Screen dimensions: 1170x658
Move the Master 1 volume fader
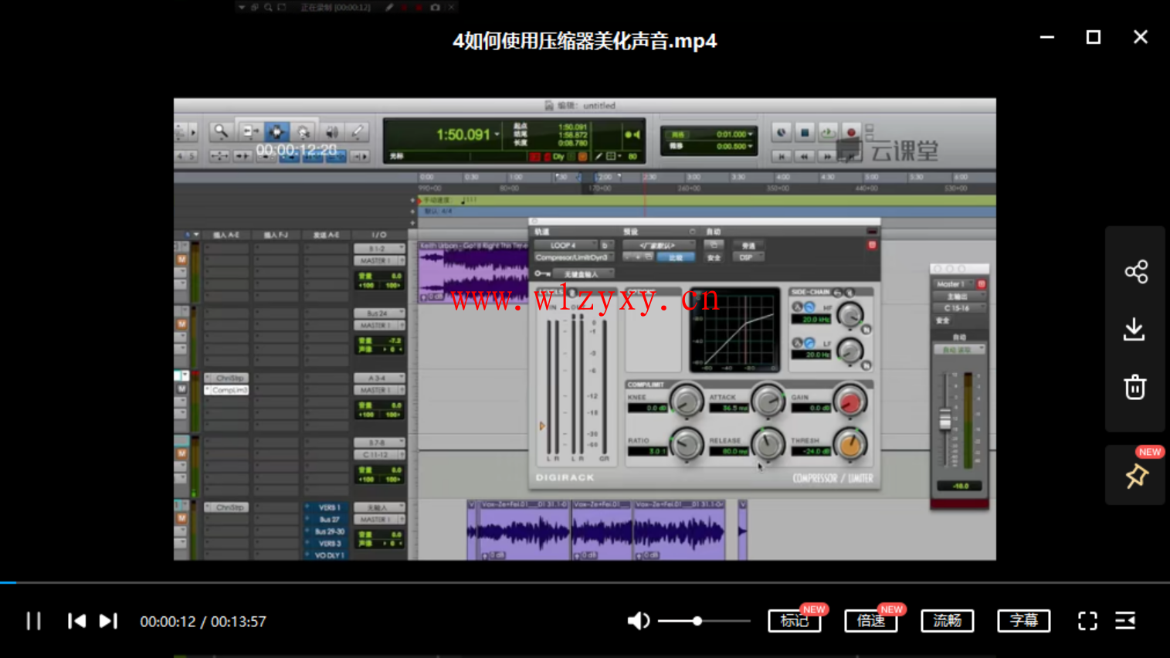tap(944, 420)
